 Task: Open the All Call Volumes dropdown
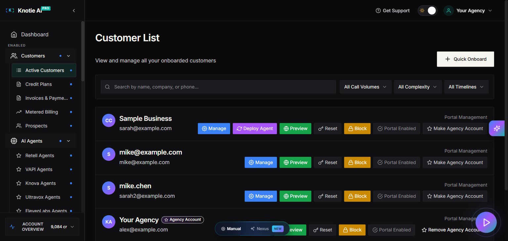(365, 87)
